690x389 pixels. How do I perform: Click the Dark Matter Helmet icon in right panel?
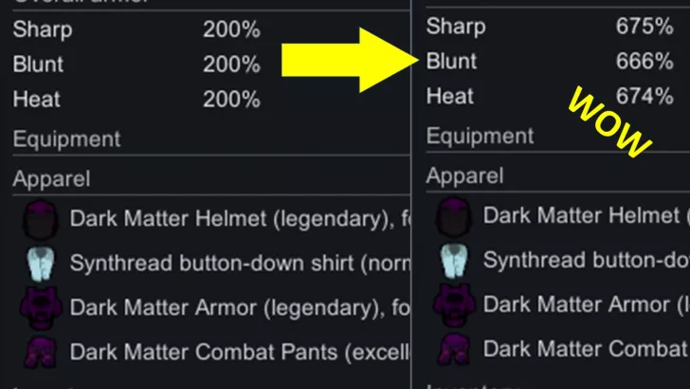tap(454, 216)
